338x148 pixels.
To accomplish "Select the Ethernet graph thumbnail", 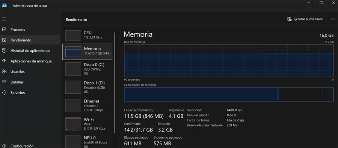I will click(x=73, y=105).
